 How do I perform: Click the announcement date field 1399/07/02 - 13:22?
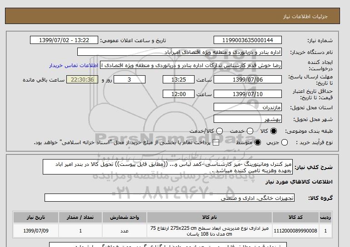(x=64, y=40)
